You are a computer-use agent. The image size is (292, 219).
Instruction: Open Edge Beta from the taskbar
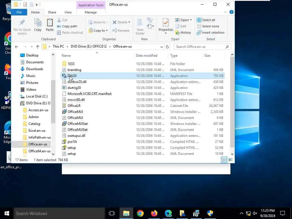(168, 213)
